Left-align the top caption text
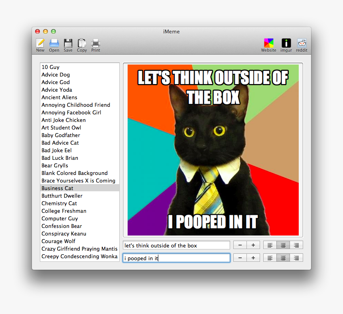 [270, 245]
